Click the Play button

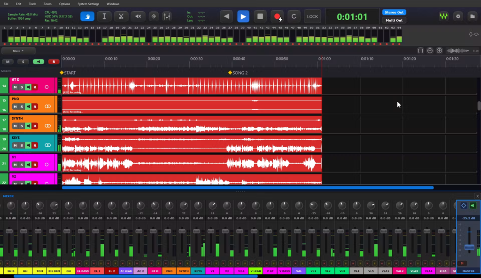click(243, 16)
